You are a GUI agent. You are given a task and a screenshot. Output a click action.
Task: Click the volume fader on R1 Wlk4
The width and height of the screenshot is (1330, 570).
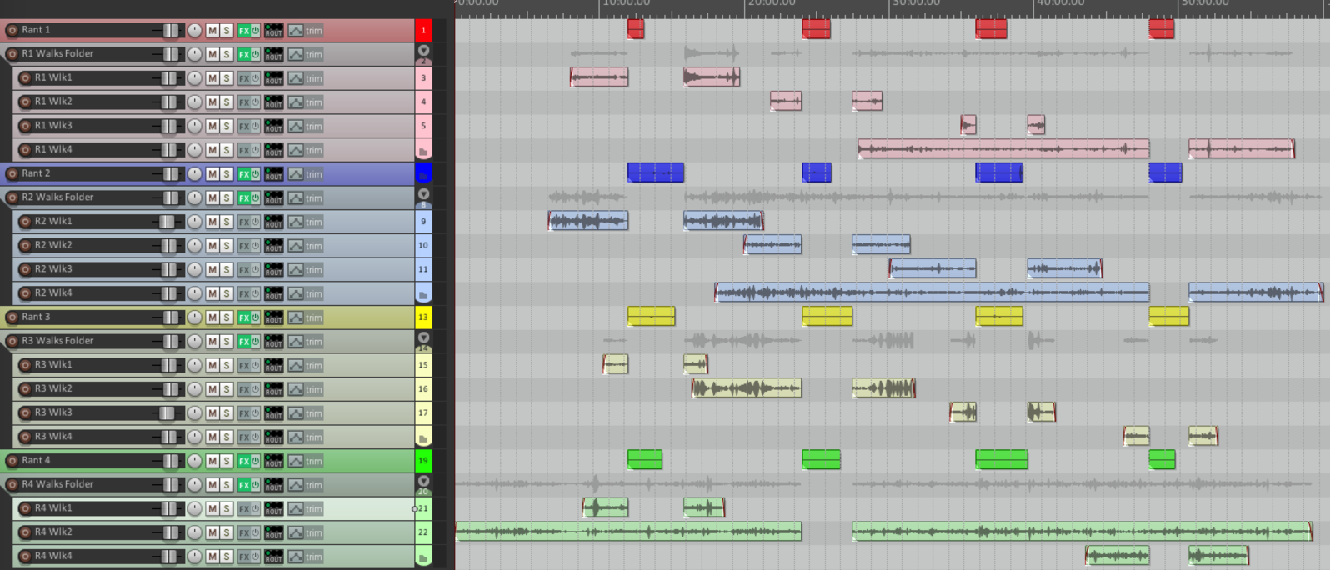tap(168, 150)
